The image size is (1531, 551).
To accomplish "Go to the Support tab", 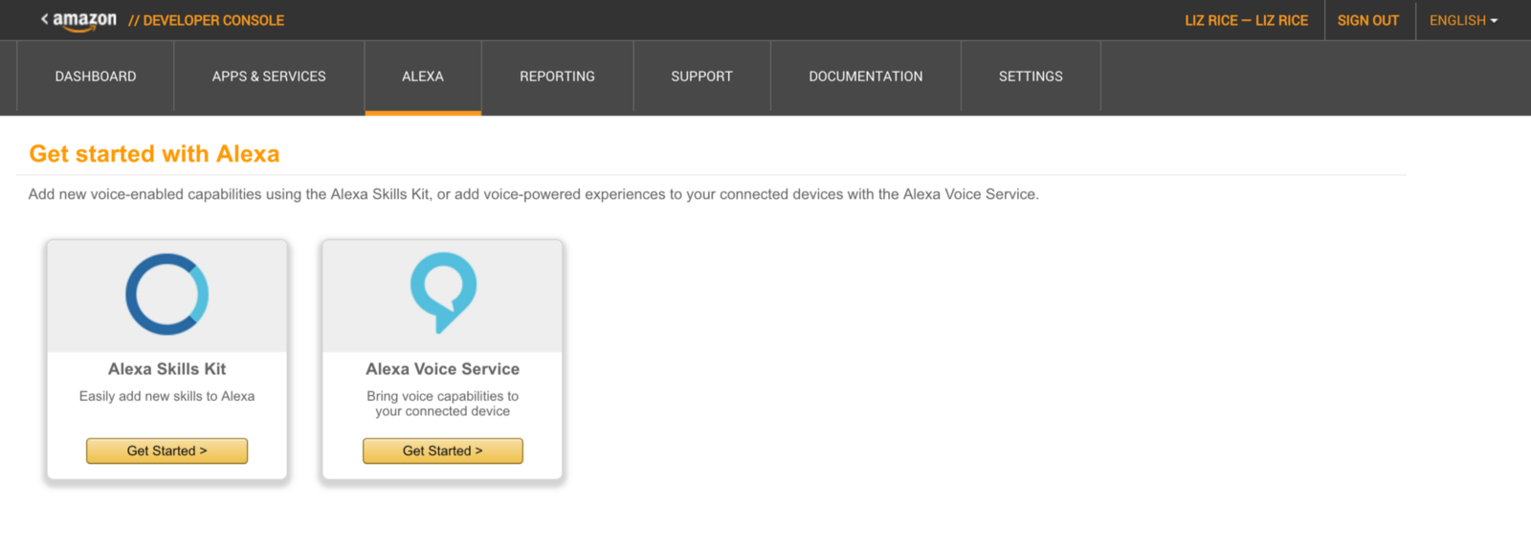I will [x=701, y=77].
